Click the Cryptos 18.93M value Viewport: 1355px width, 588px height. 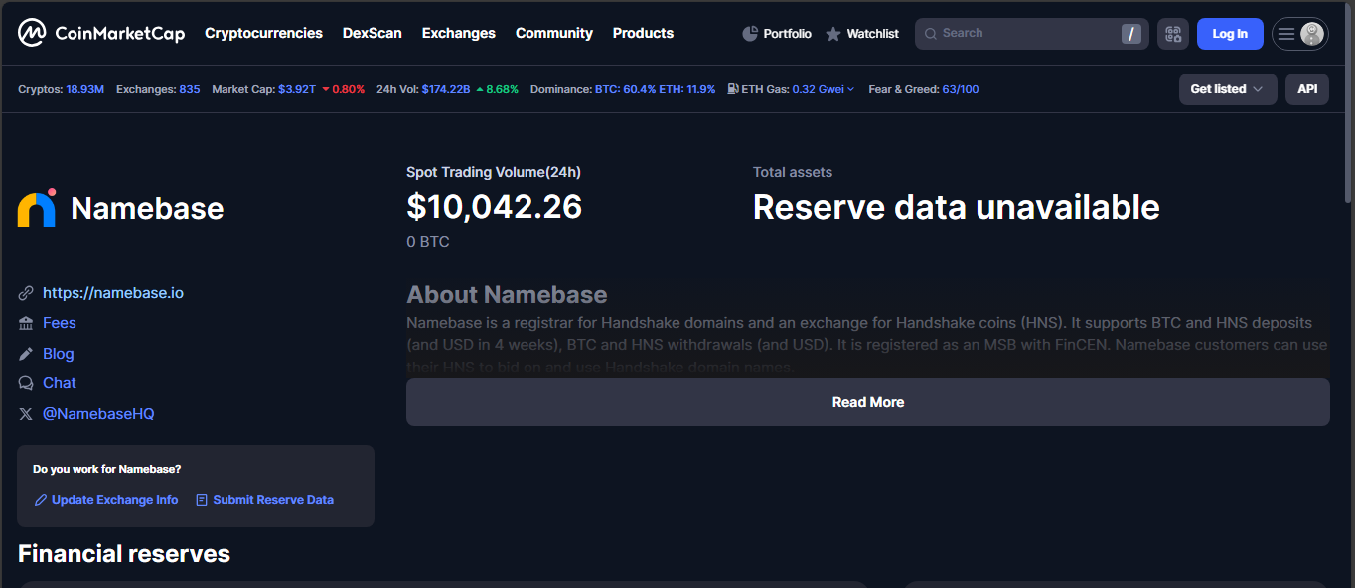(x=85, y=89)
